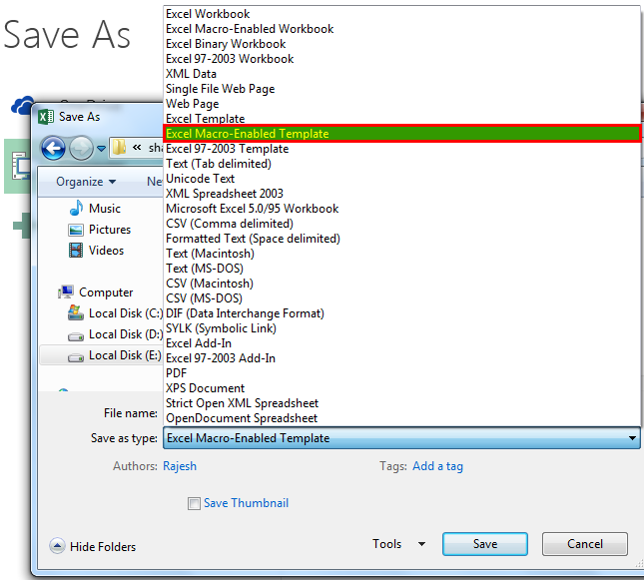Select highlighted Excel Macro-Enabled Template entry
Screen dimensions: 644x580
(401, 134)
